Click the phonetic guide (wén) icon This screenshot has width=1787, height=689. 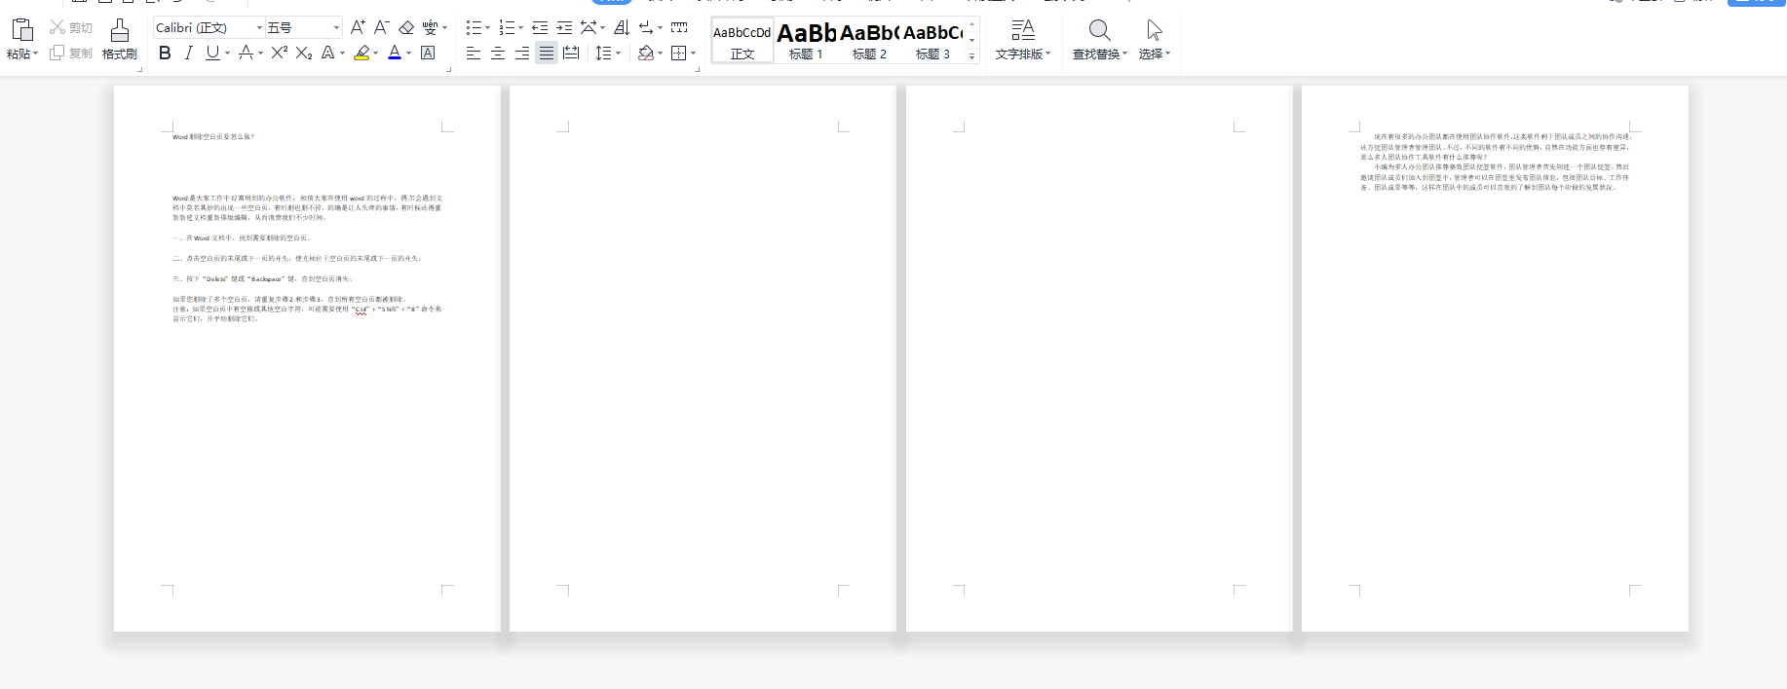pos(430,27)
